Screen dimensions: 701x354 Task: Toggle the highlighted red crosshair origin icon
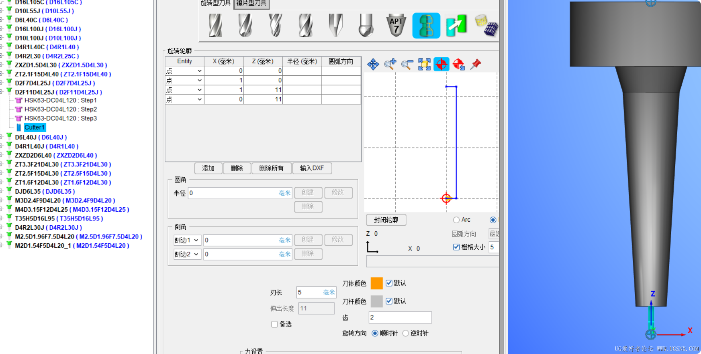click(x=441, y=64)
